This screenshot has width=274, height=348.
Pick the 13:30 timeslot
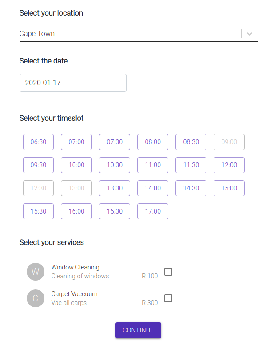coord(115,188)
